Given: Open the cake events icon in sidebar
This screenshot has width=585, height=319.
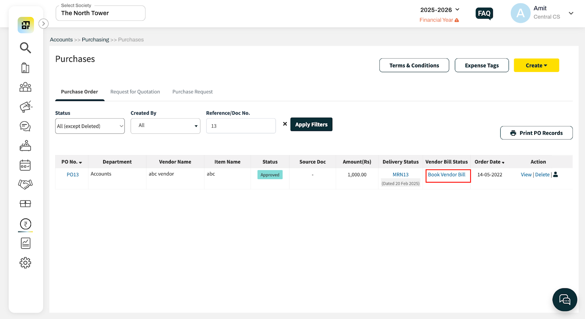Looking at the screenshot, I should [x=25, y=146].
